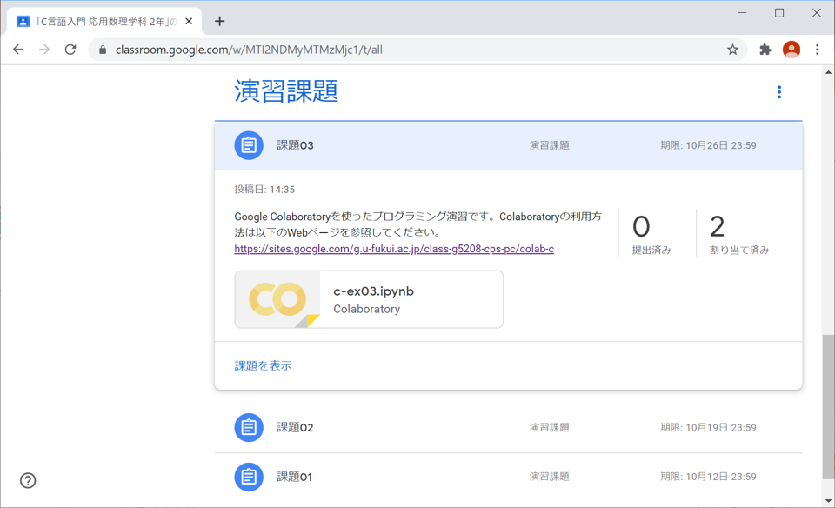The height and width of the screenshot is (508, 835).
Task: Open the extensions puzzle icon
Action: (765, 50)
